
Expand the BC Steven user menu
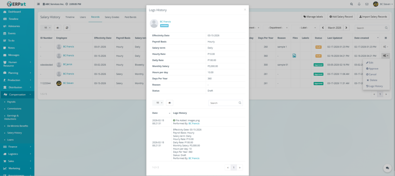click(x=382, y=4)
